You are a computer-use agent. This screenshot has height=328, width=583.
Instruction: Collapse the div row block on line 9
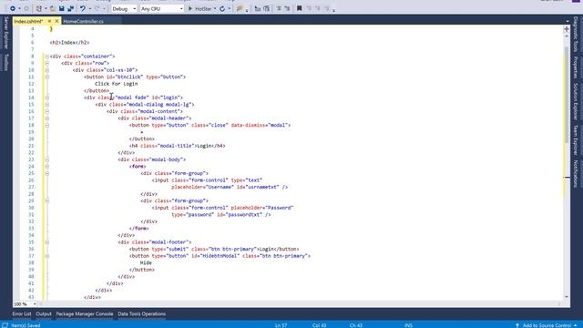click(47, 63)
